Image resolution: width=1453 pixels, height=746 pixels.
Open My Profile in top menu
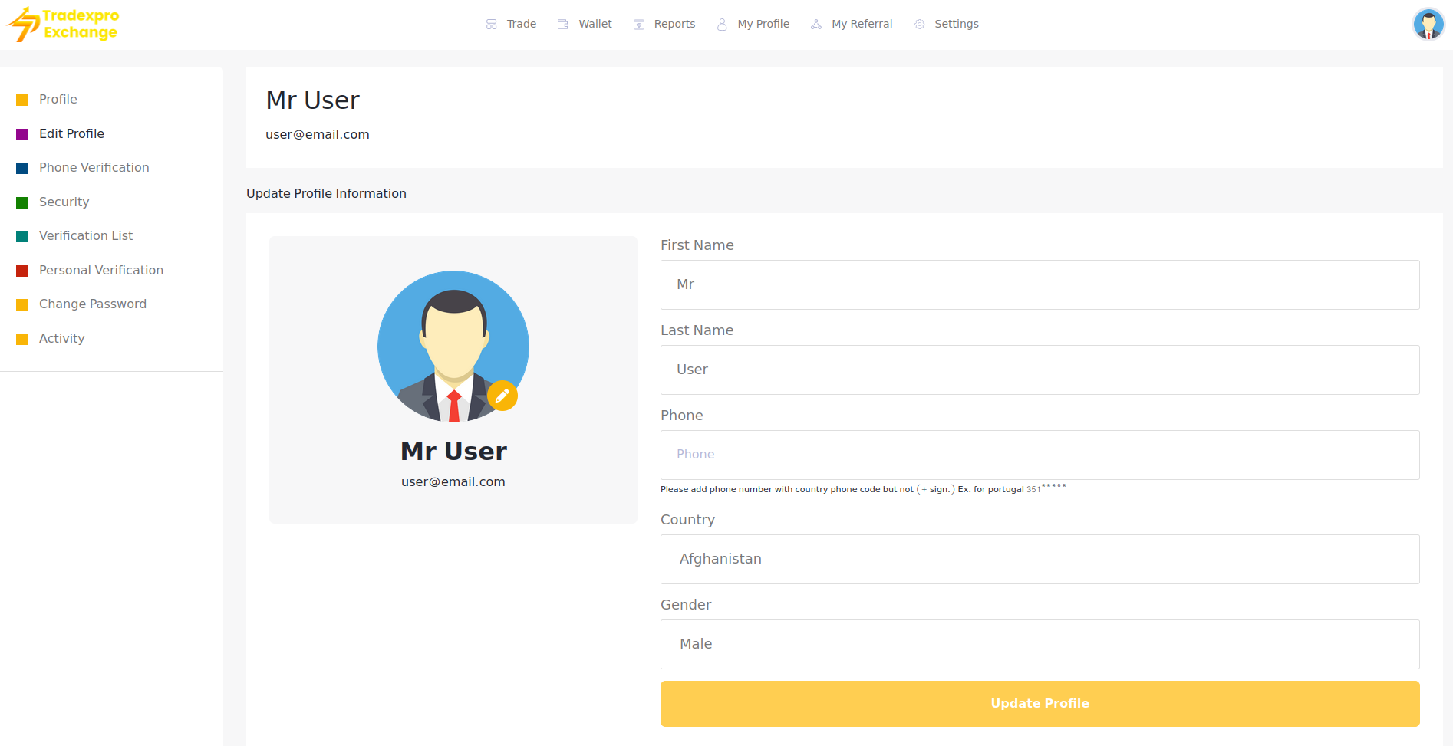point(763,25)
